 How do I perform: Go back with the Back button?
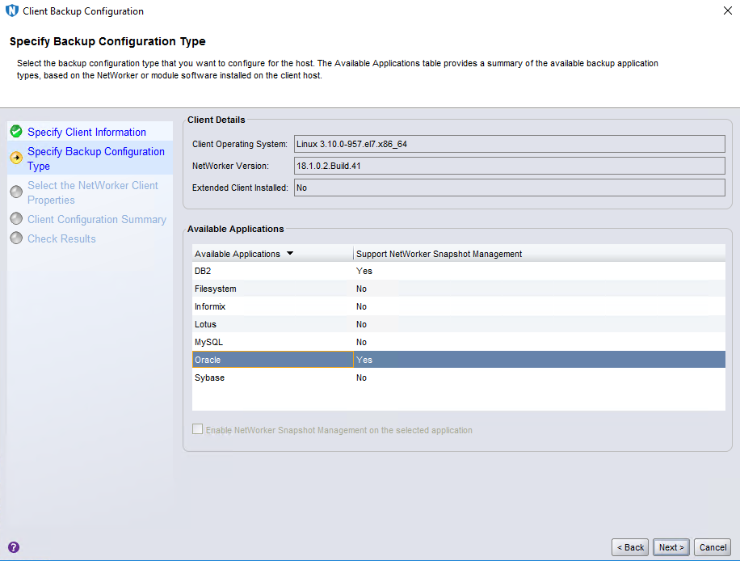tap(630, 547)
